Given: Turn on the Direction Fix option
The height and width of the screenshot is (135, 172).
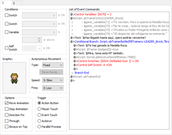Looking at the screenshot, I should [x=7, y=115].
